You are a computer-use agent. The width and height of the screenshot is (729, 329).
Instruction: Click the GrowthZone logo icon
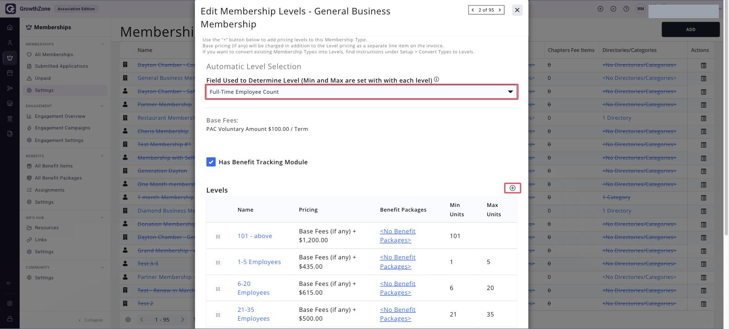tap(10, 9)
